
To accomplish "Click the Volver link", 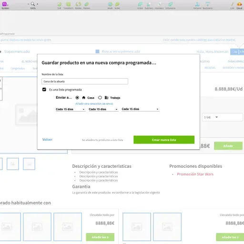I will [x=47, y=140].
